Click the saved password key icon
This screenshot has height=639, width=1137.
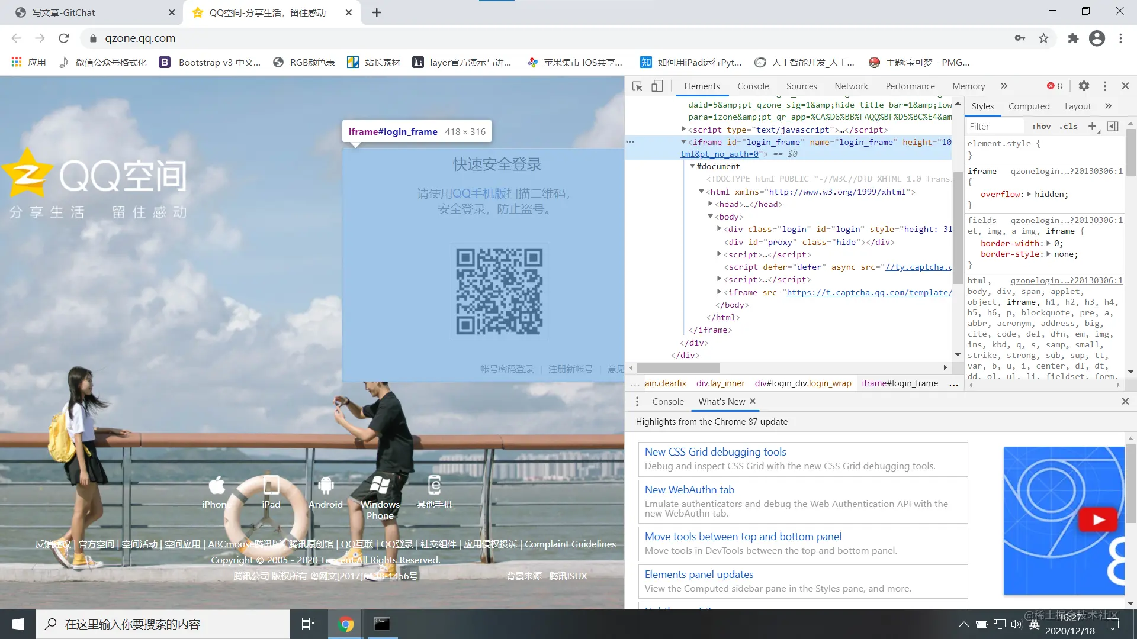point(1020,38)
